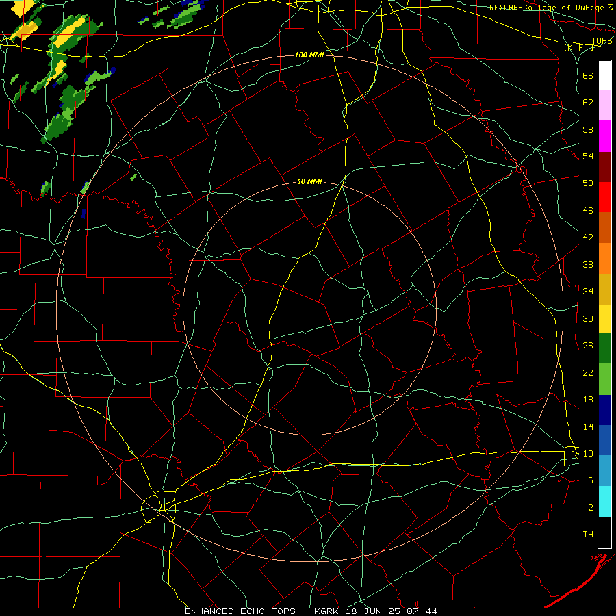Click the 10 legend value
Screen dimensions: 616x616
[x=588, y=453]
